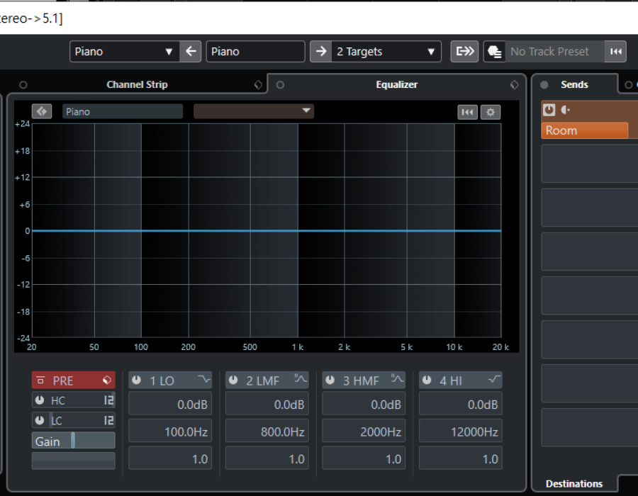Image resolution: width=638 pixels, height=496 pixels.
Task: Click the PRE section header
Action: point(73,381)
